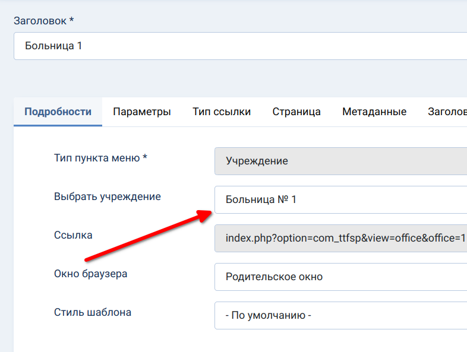Open the Метаданные tab
467x352 pixels.
tap(374, 112)
